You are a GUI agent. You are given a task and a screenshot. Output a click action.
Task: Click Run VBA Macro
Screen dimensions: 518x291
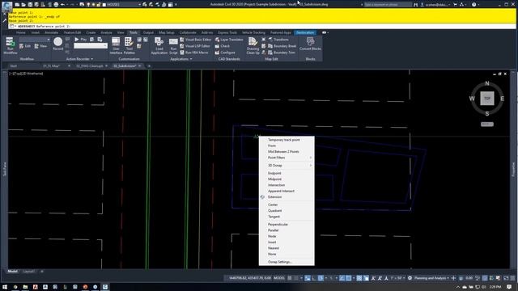194,53
